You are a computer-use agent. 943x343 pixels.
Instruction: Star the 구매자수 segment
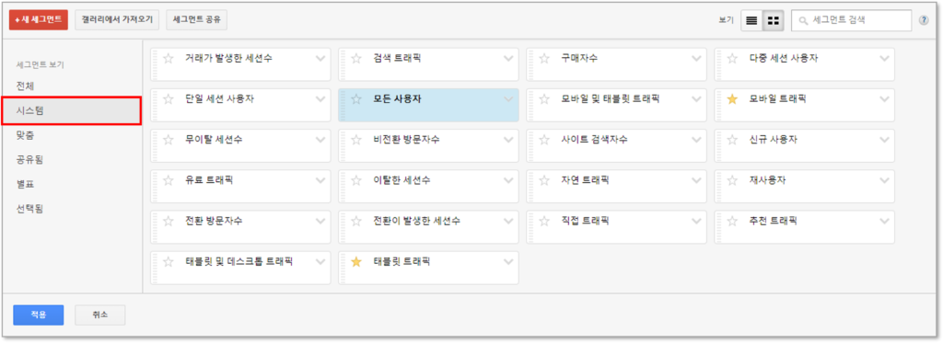(544, 58)
